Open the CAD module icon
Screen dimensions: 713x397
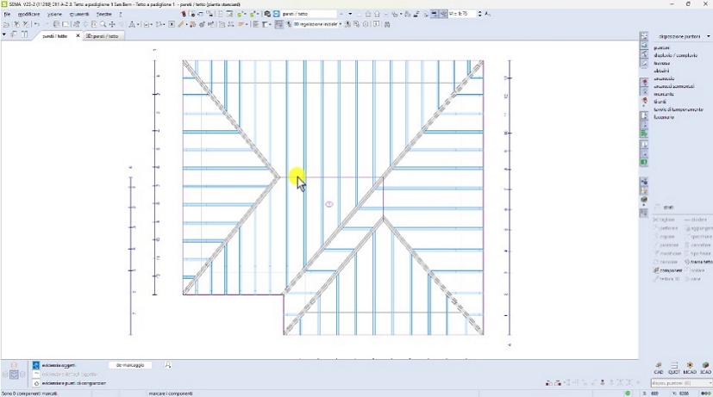659,367
